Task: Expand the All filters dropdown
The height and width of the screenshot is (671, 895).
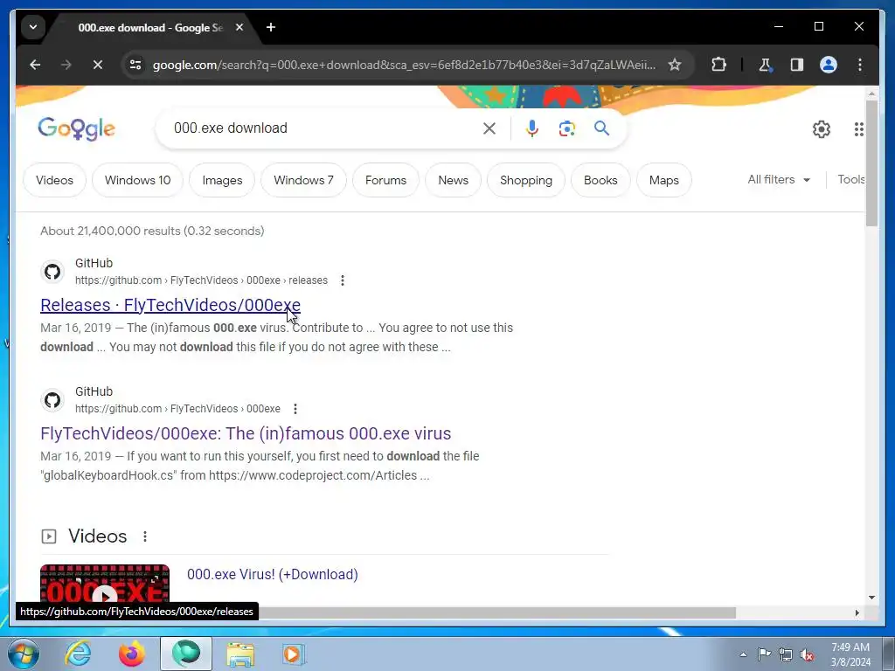Action: (x=779, y=180)
